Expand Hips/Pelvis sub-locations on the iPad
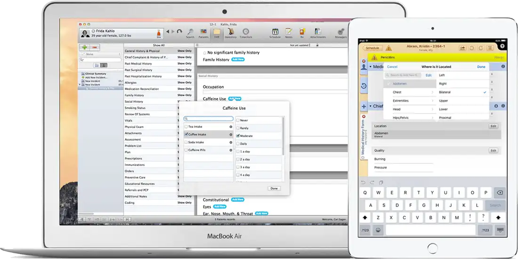 [432, 118]
